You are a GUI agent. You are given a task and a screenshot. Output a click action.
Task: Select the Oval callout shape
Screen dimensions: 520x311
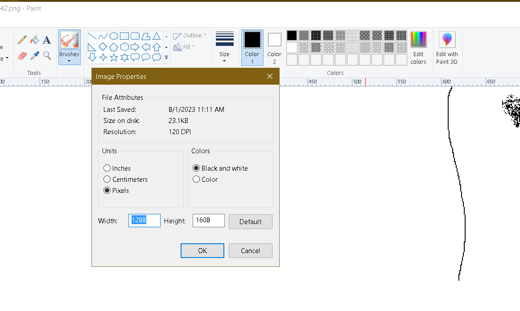[145, 57]
